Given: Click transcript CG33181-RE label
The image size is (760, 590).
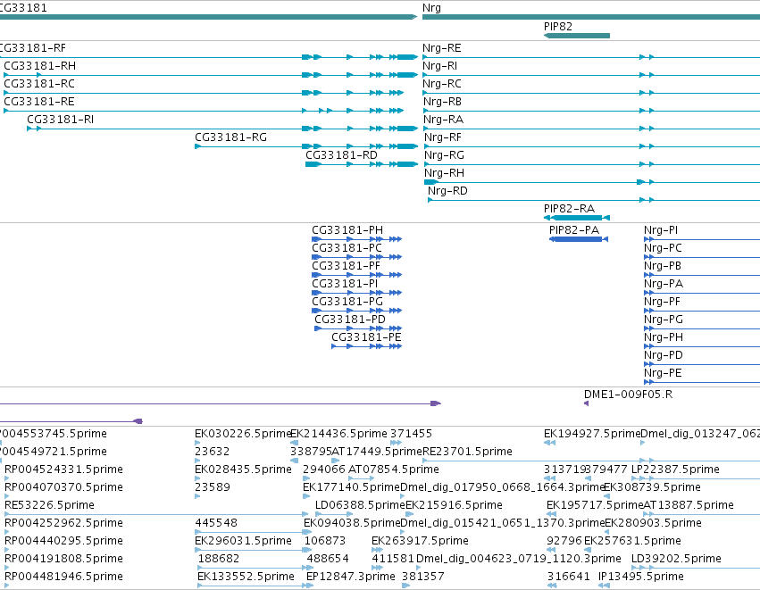Looking at the screenshot, I should [39, 102].
